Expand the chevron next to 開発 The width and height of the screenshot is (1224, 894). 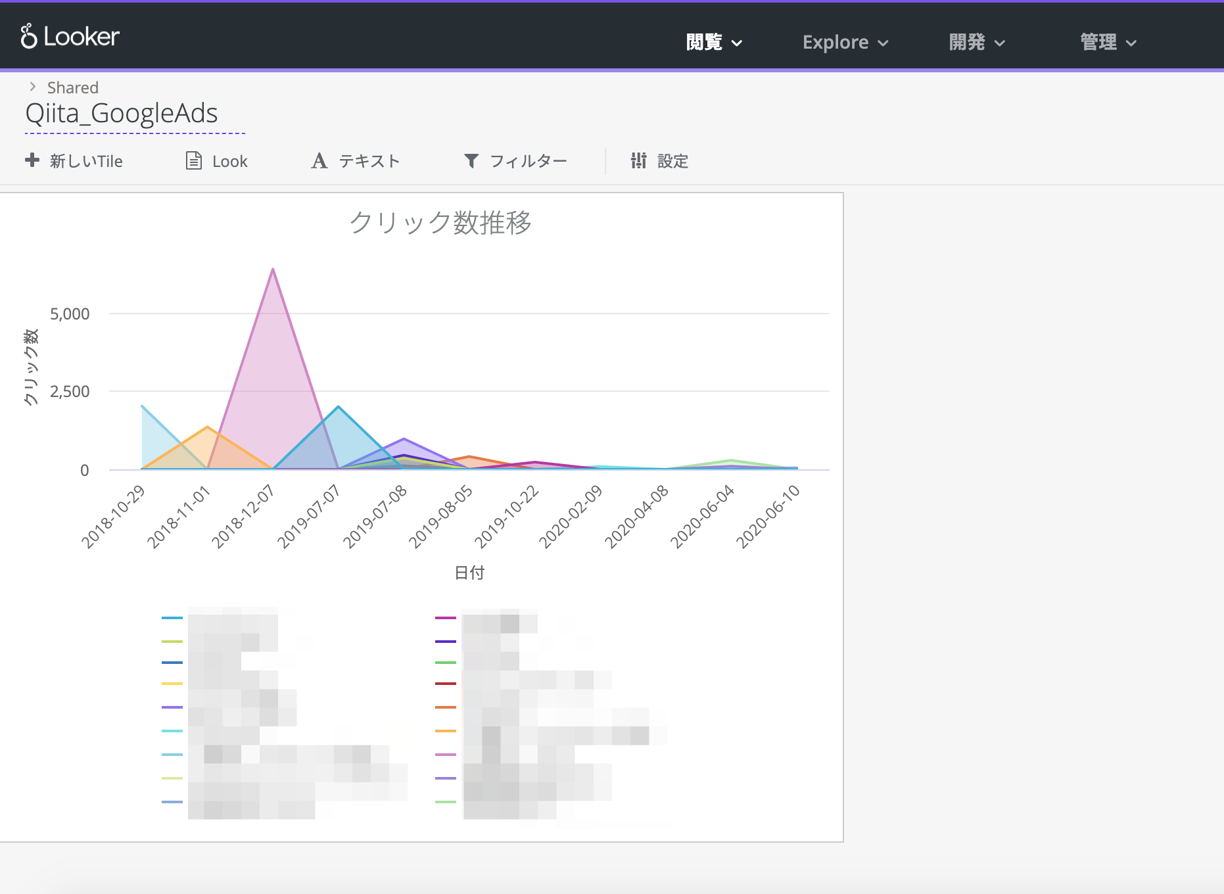coord(1000,43)
